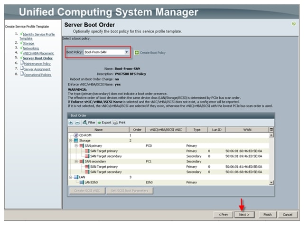Click the FC0 vHBA cell
308x229 pixels.
pyautogui.click(x=149, y=146)
